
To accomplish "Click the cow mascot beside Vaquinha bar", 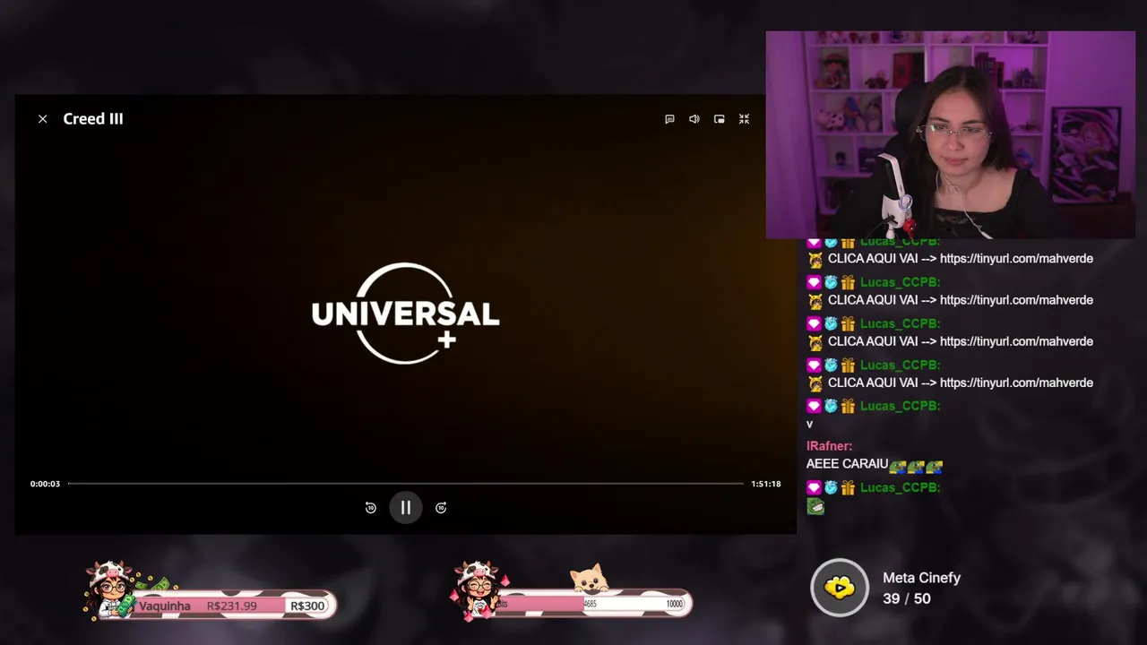I will (x=110, y=591).
